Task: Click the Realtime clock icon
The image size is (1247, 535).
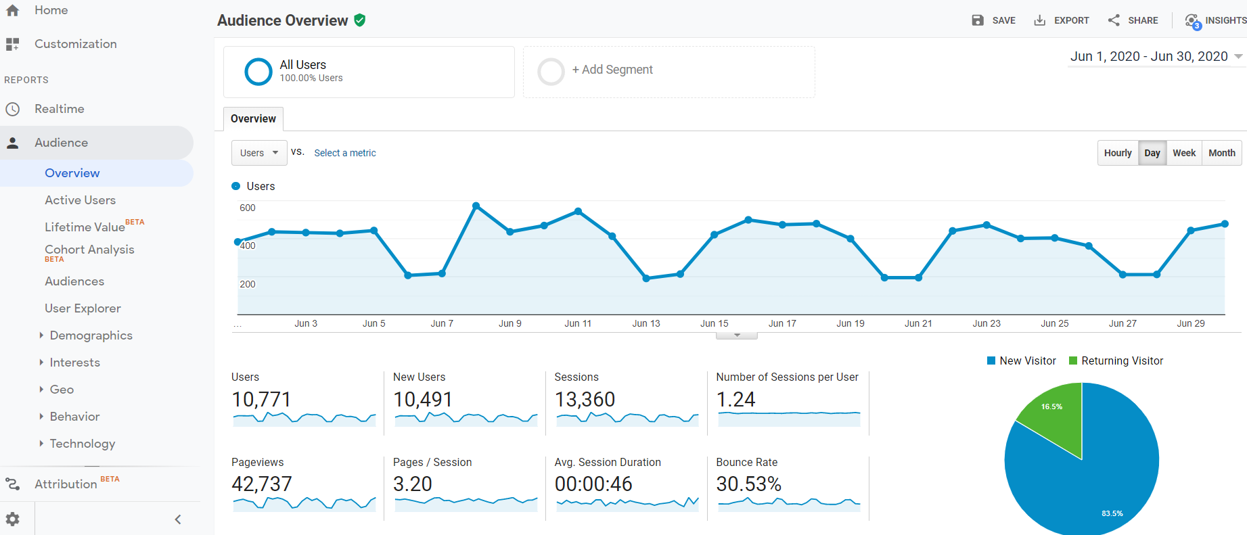Action: [12, 109]
